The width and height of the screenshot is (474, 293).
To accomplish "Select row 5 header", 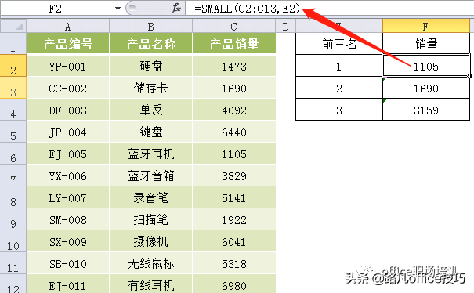I will click(13, 132).
